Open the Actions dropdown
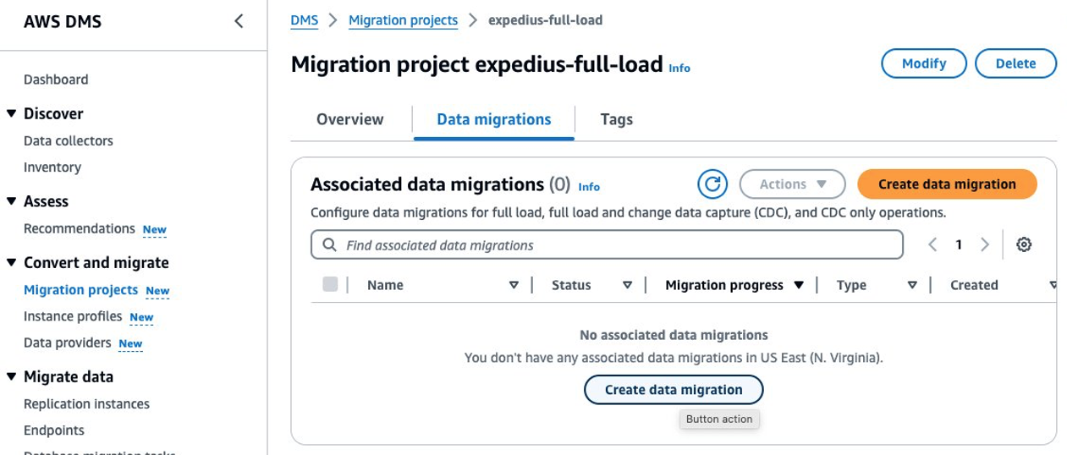This screenshot has width=1067, height=455. click(x=792, y=184)
